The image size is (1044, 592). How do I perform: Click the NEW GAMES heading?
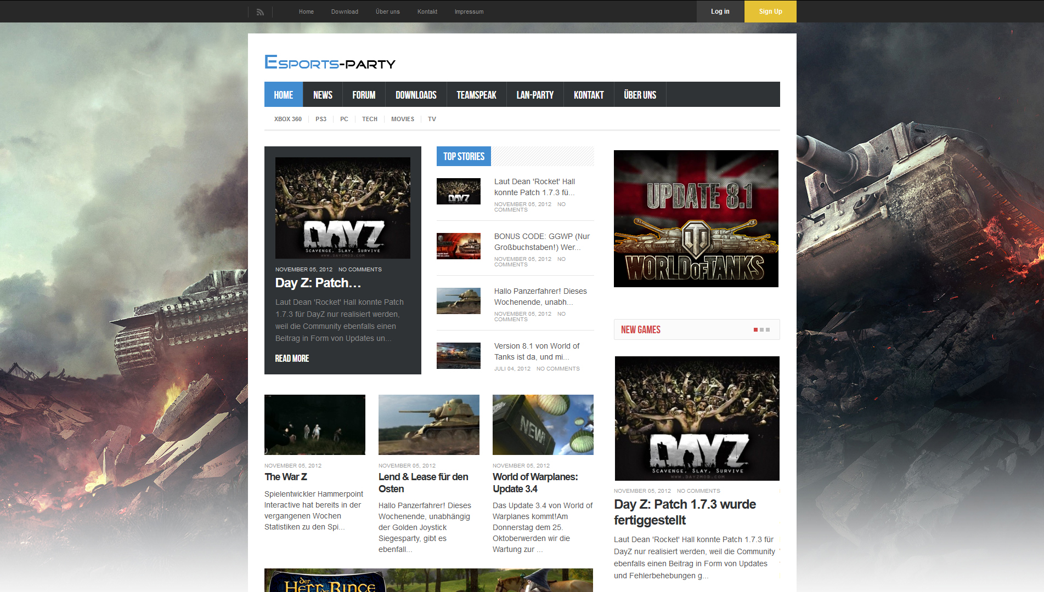pyautogui.click(x=640, y=329)
